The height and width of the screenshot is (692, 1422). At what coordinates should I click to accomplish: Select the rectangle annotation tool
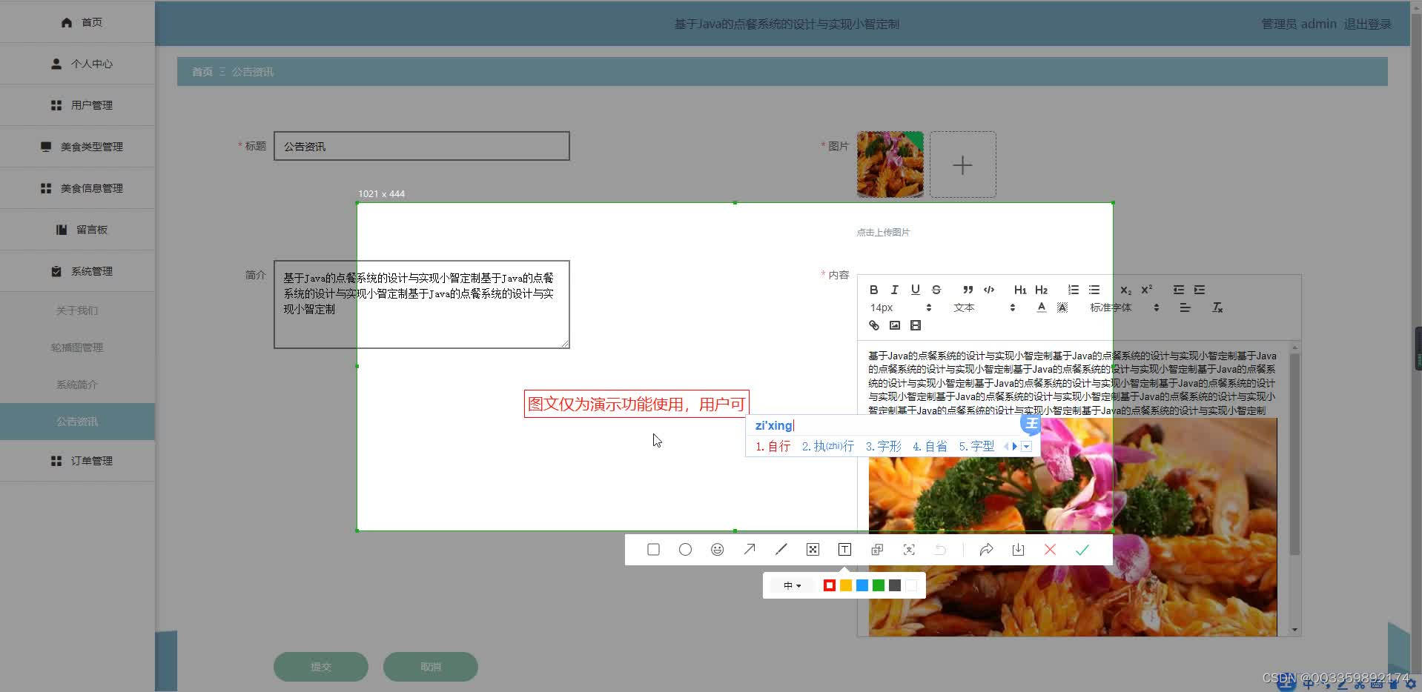click(653, 550)
